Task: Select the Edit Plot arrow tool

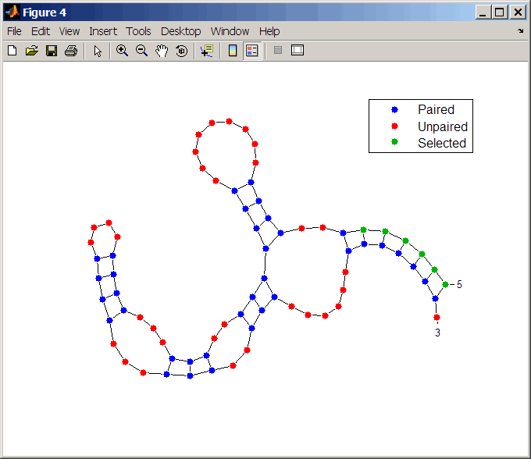Action: (98, 51)
